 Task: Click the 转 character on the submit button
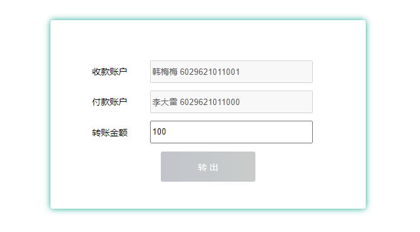[x=202, y=167]
